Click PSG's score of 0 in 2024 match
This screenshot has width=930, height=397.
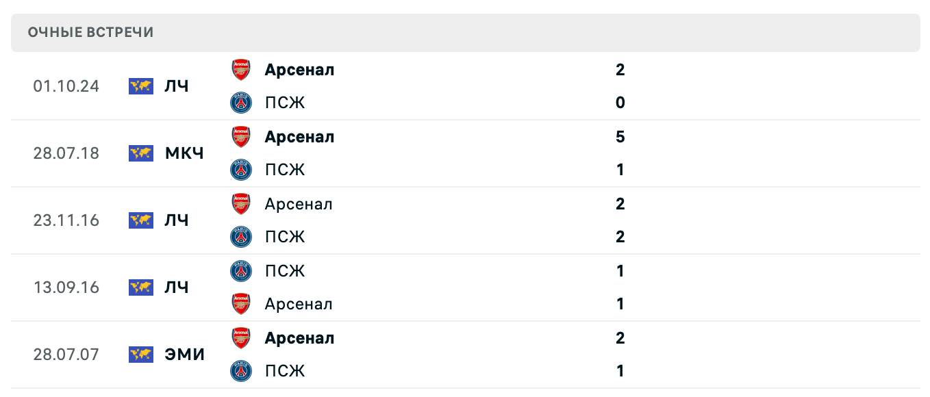[x=620, y=103]
